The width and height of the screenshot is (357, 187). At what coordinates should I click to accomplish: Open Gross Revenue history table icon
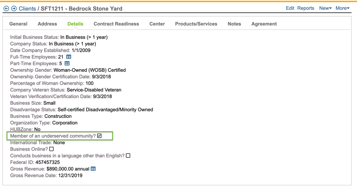point(93,169)
